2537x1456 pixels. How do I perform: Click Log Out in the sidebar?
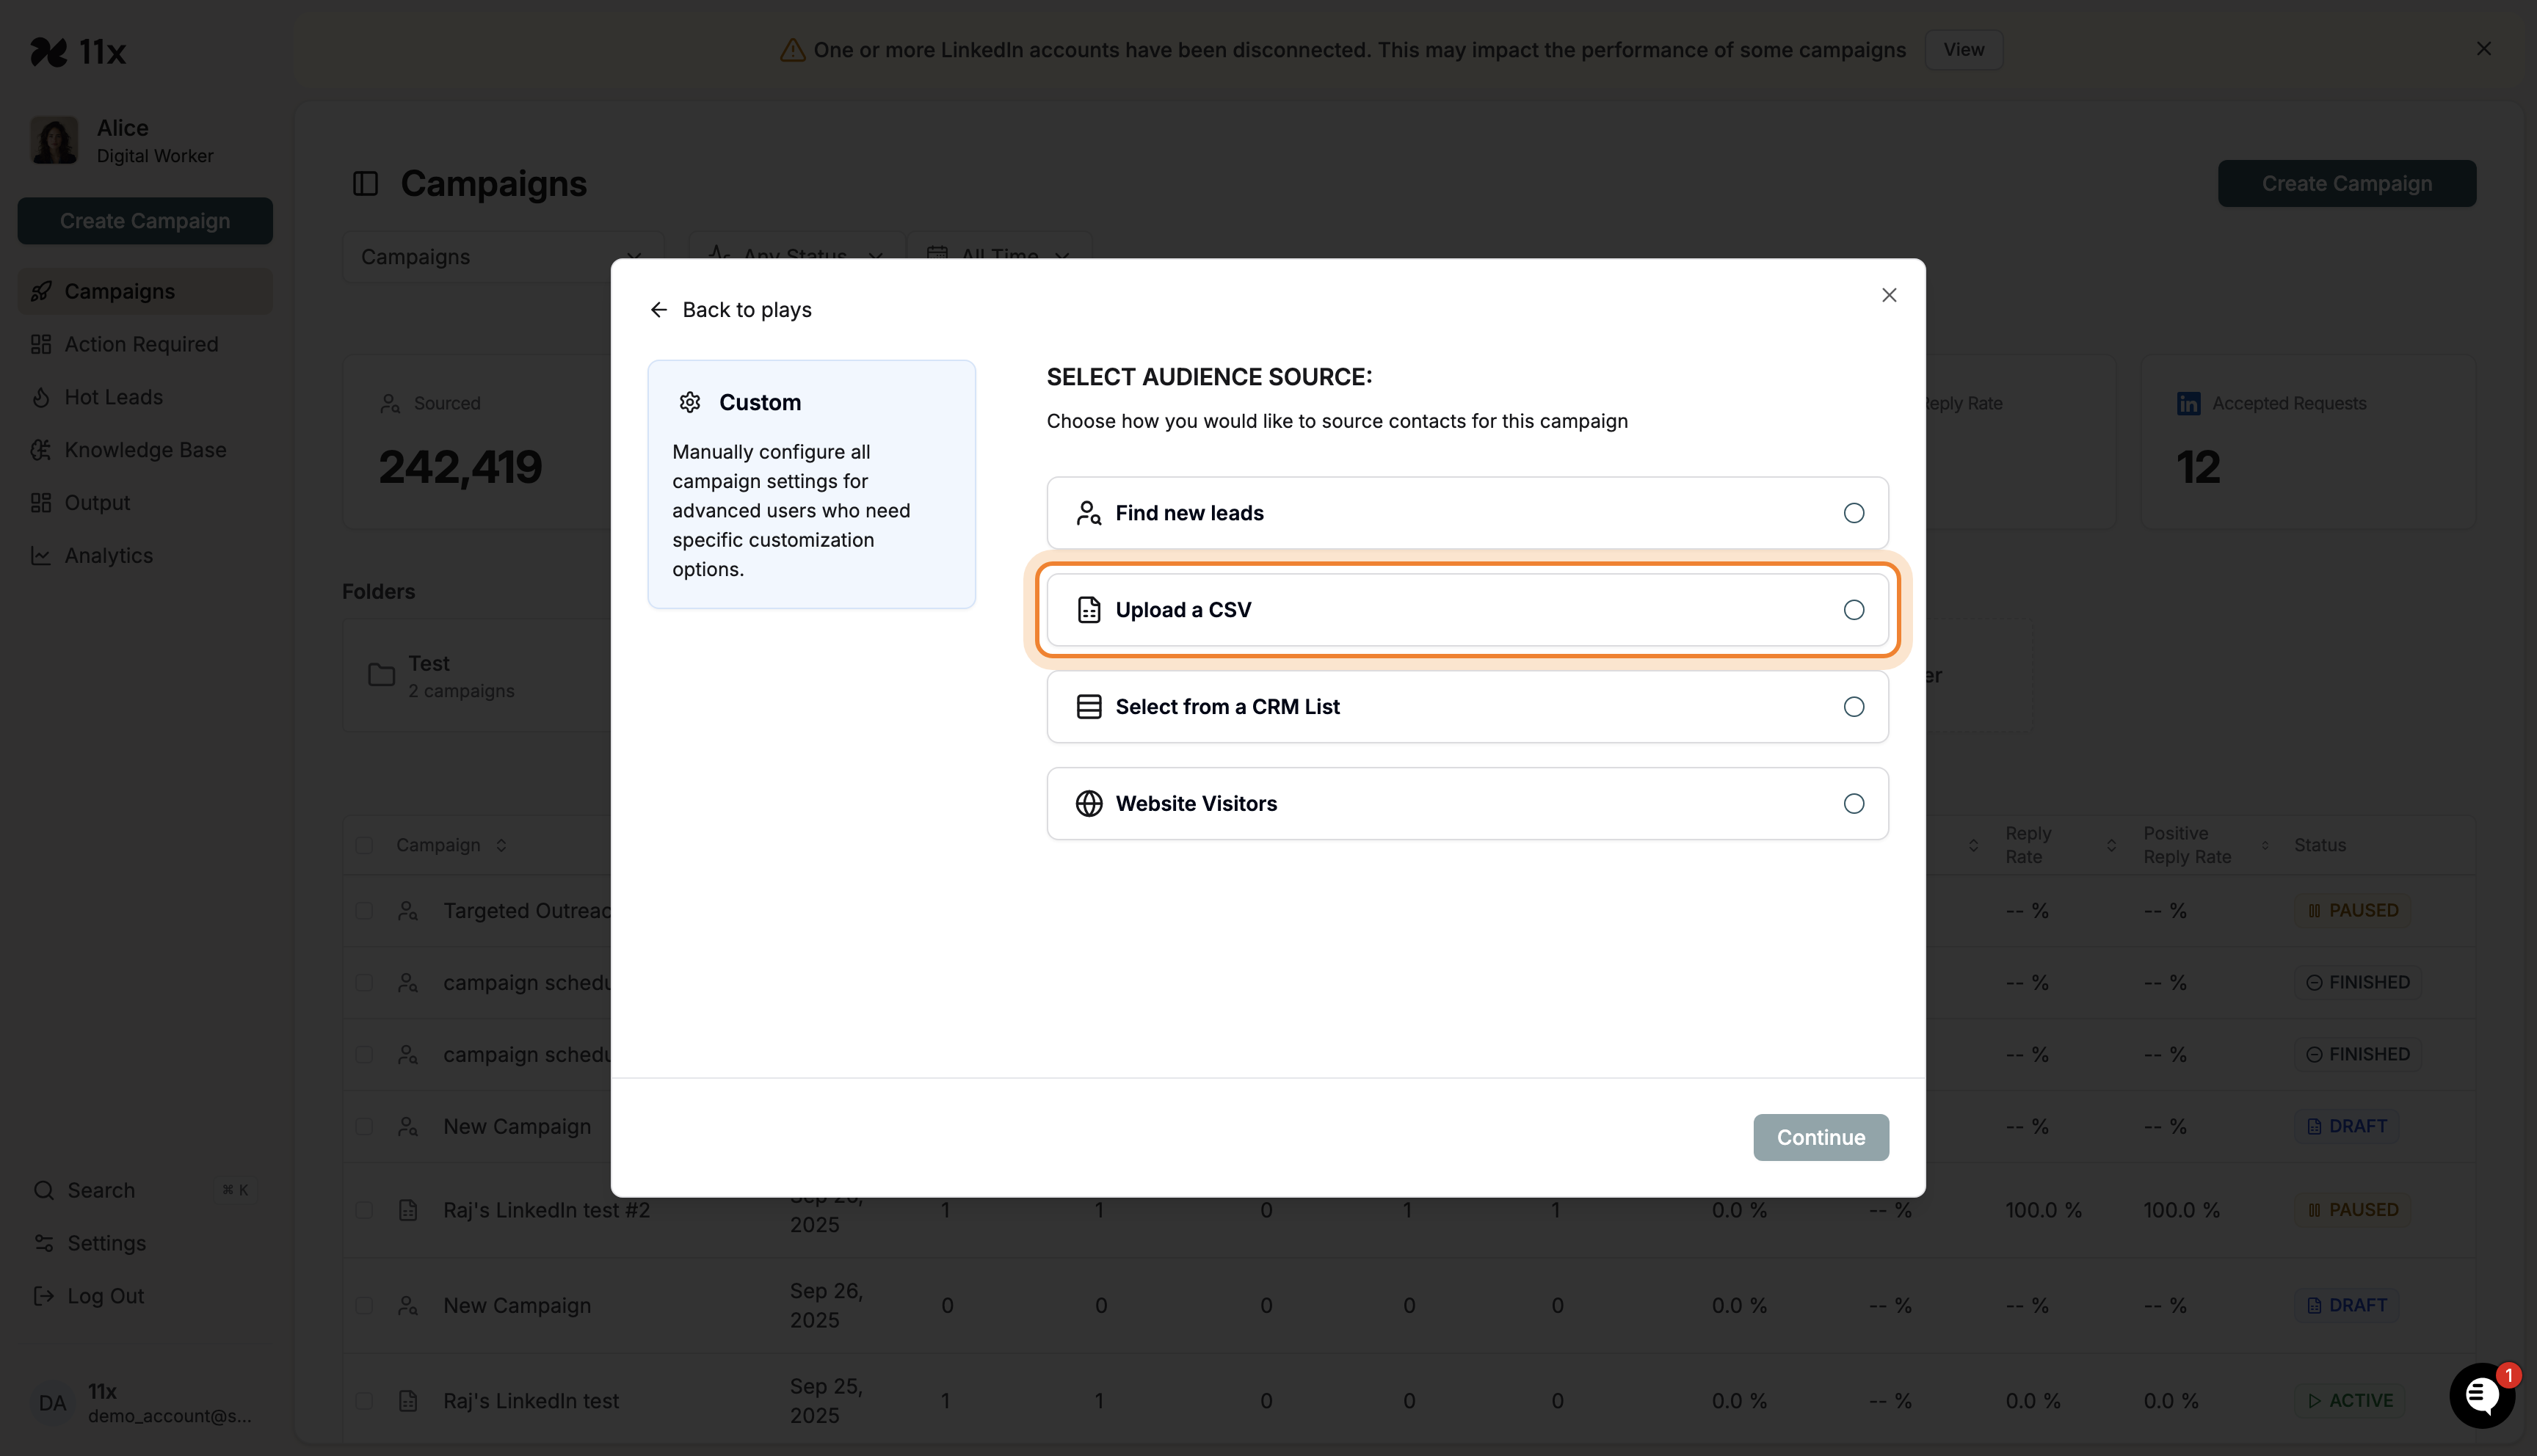[x=104, y=1296]
